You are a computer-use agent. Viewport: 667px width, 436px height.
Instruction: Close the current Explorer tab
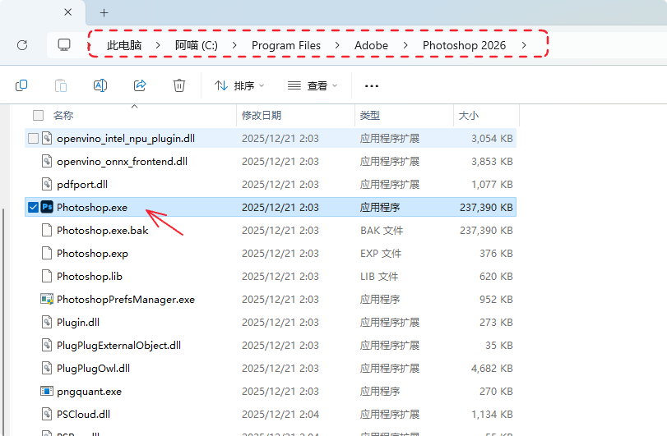point(67,12)
